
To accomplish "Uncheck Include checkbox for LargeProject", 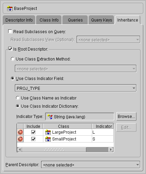I will click(33, 132).
